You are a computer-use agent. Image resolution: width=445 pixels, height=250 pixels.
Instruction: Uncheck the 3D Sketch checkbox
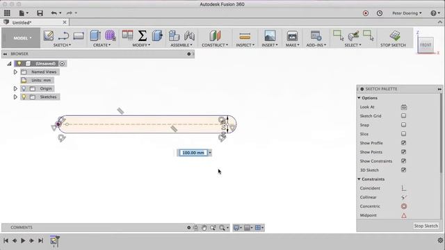(x=403, y=170)
